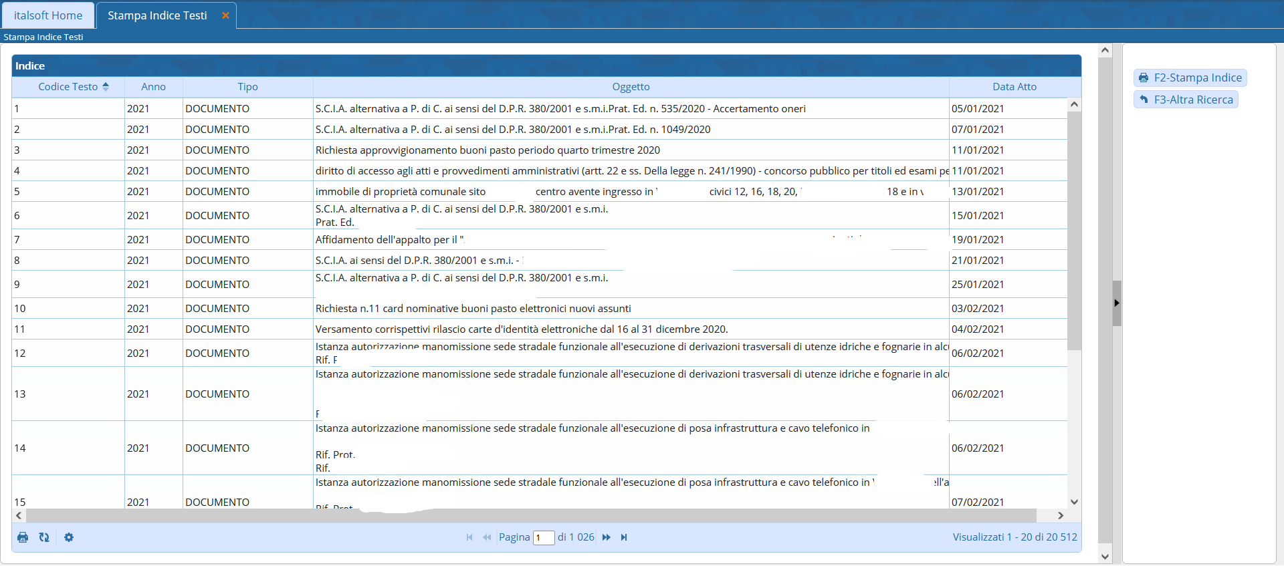This screenshot has width=1284, height=566.
Task: Go to the first page of results
Action: point(469,537)
